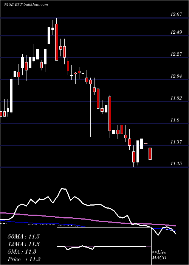Click the tall white candlestick near chart start

coord(11,95)
